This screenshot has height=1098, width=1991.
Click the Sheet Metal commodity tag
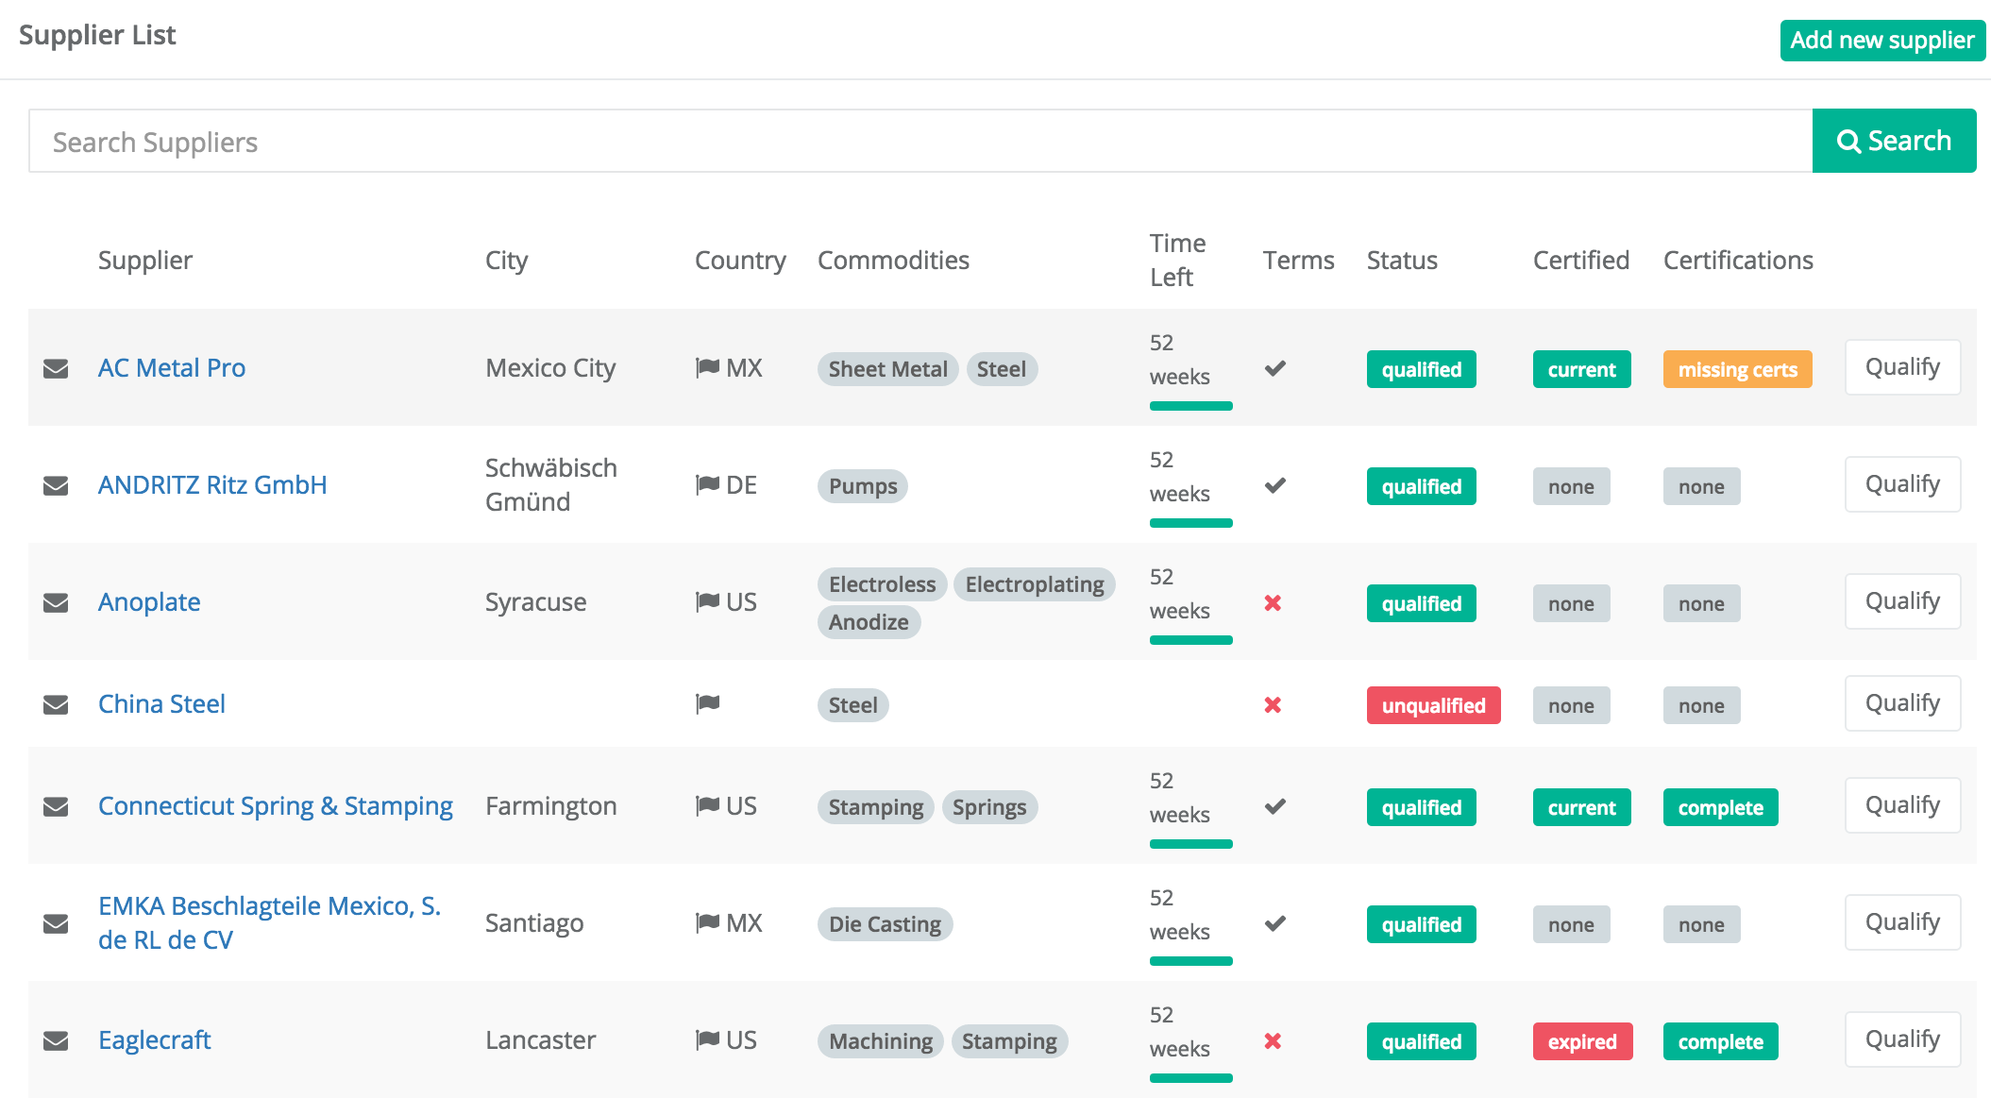pyautogui.click(x=887, y=369)
